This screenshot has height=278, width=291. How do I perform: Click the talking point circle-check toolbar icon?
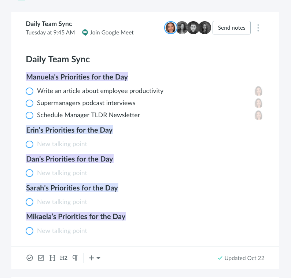30,258
